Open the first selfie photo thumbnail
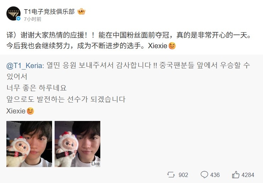This screenshot has width=263, height=183. tap(29, 144)
